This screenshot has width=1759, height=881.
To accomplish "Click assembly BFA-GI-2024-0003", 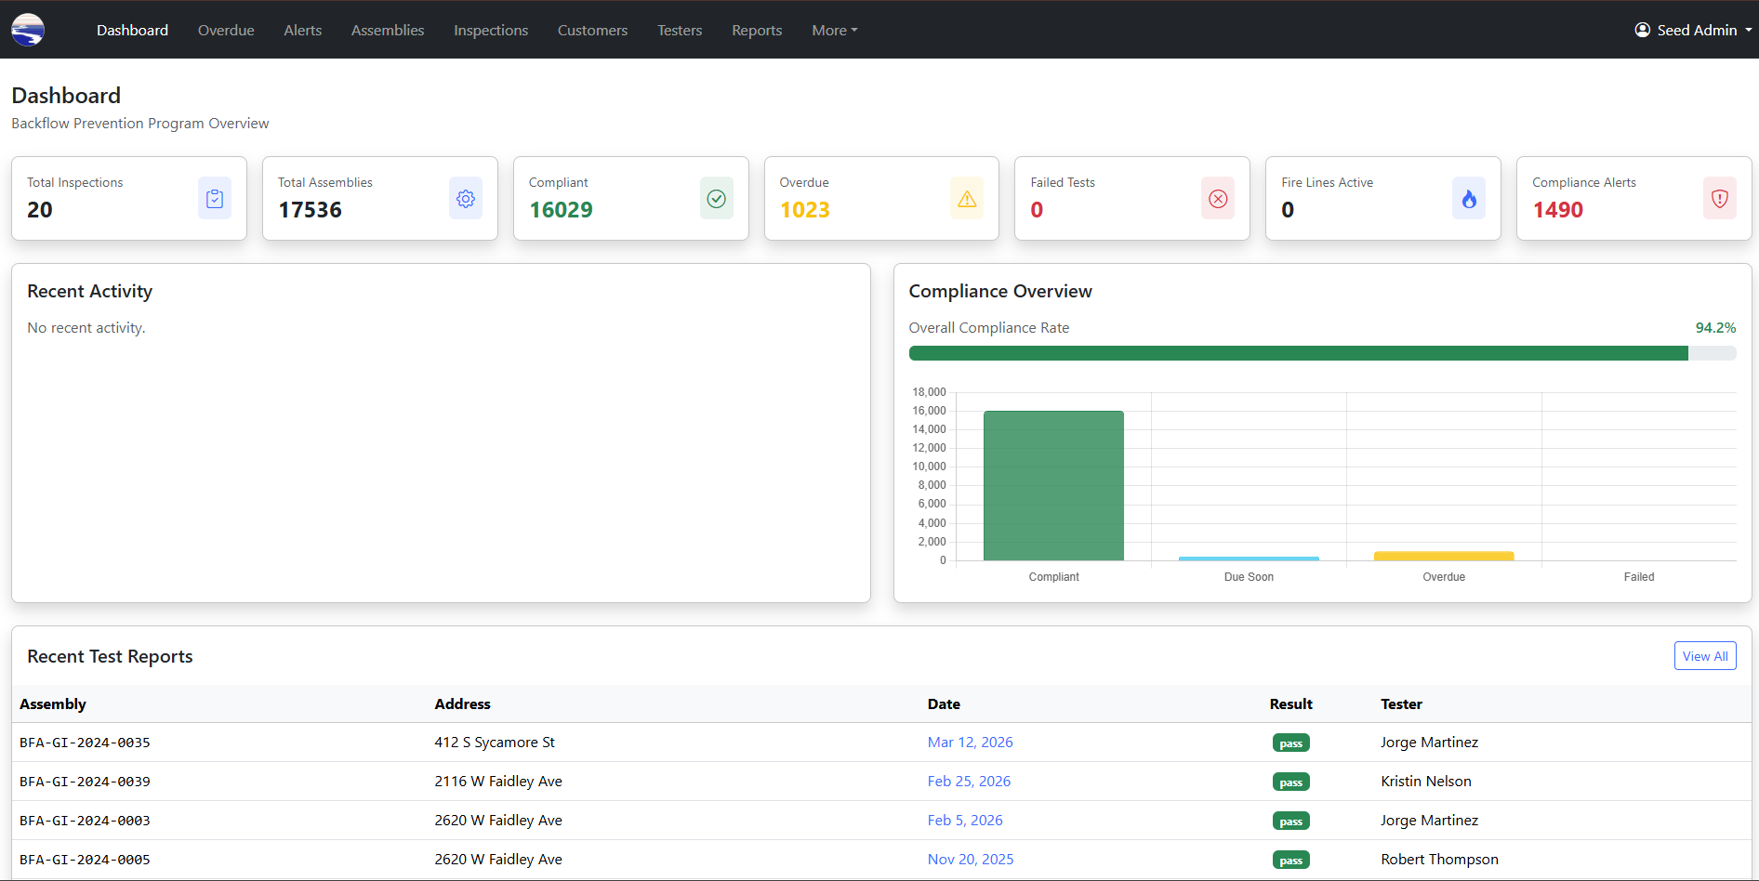I will click(x=85, y=821).
